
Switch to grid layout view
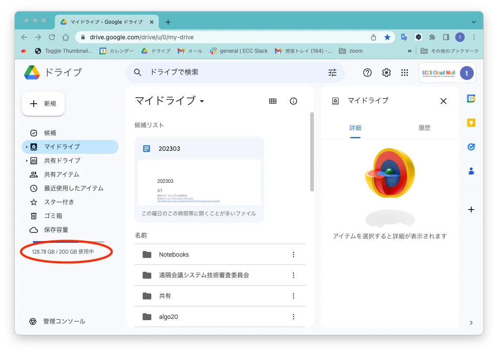click(x=273, y=101)
